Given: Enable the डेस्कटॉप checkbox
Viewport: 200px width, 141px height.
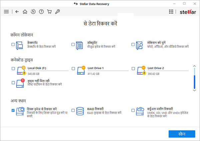Looking at the screenshot, I should tap(13, 44).
